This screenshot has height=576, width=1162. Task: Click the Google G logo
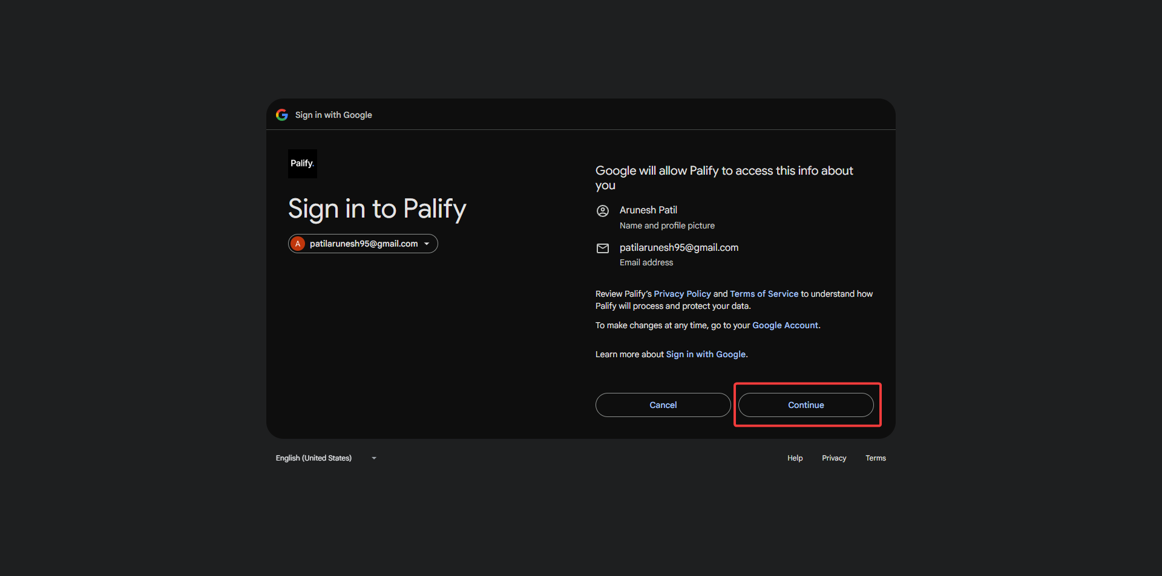[282, 115]
